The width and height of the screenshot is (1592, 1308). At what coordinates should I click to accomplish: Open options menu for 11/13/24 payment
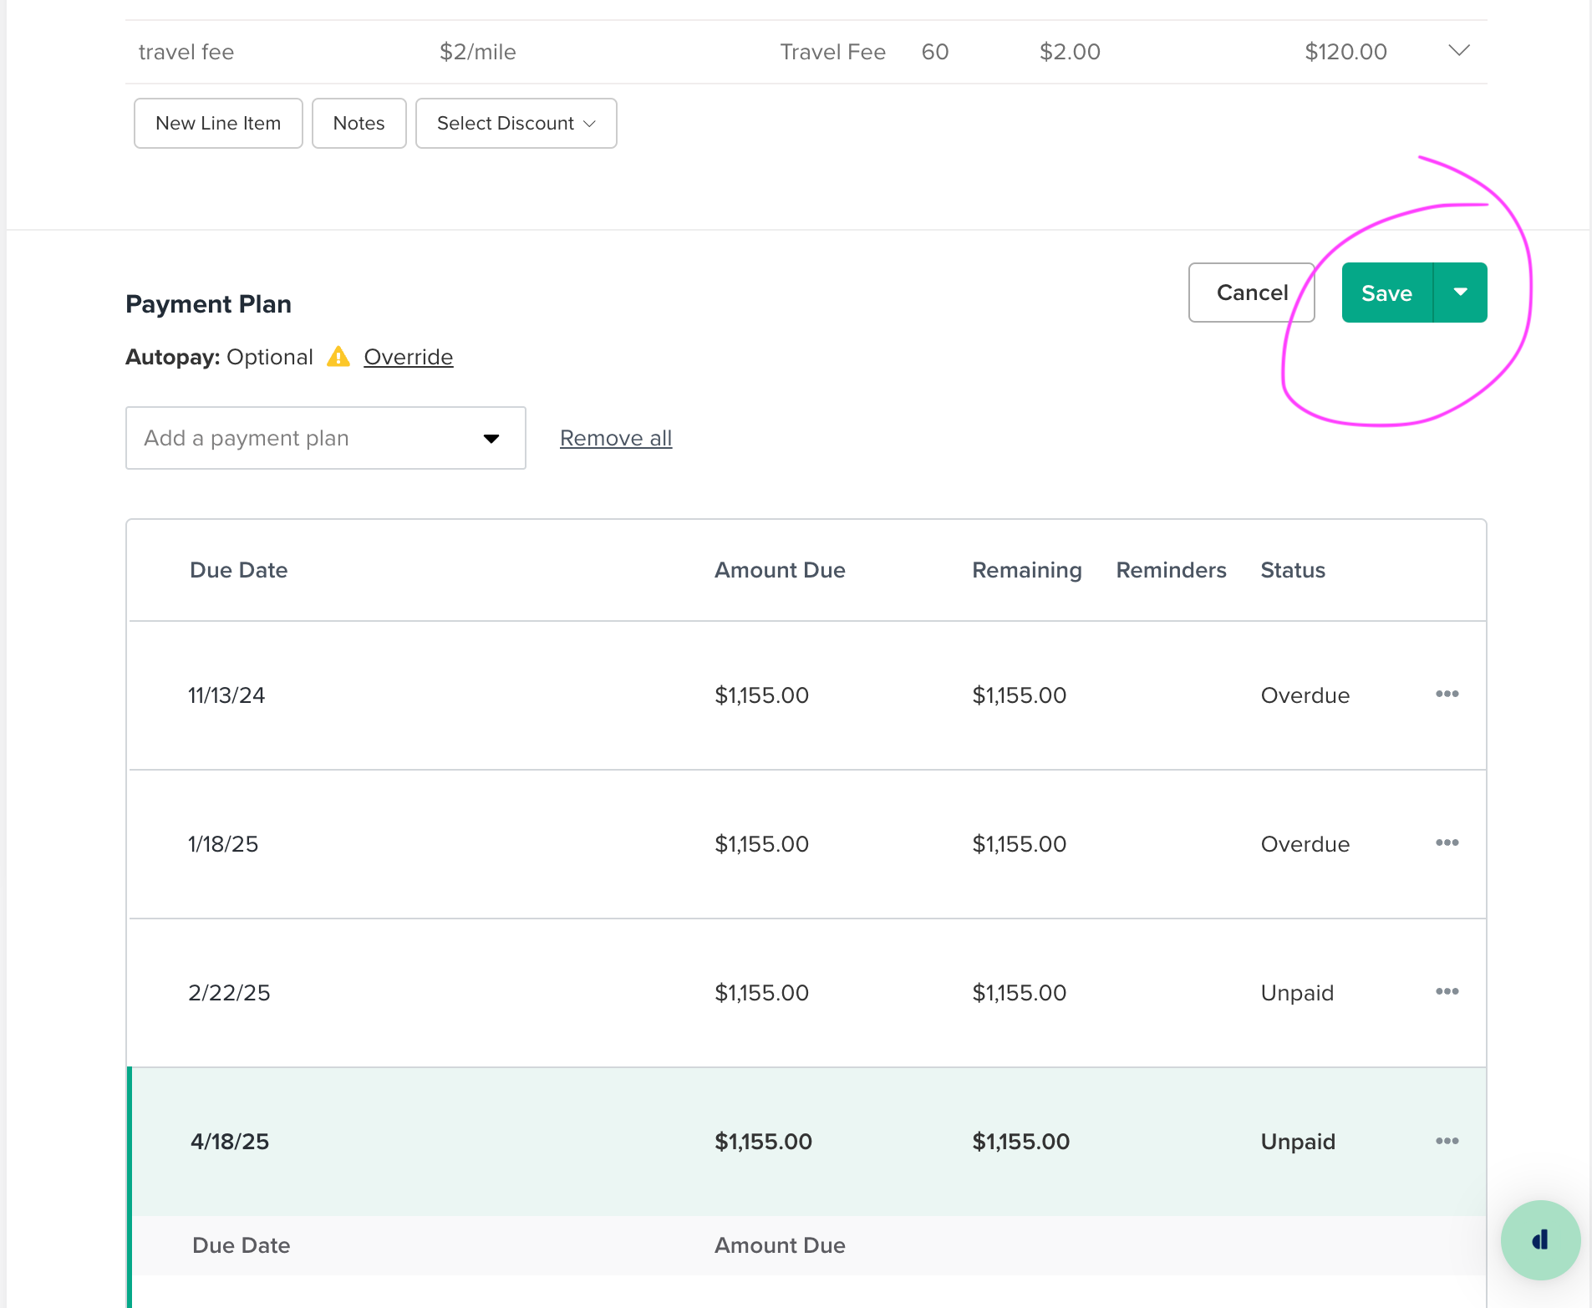click(1447, 695)
